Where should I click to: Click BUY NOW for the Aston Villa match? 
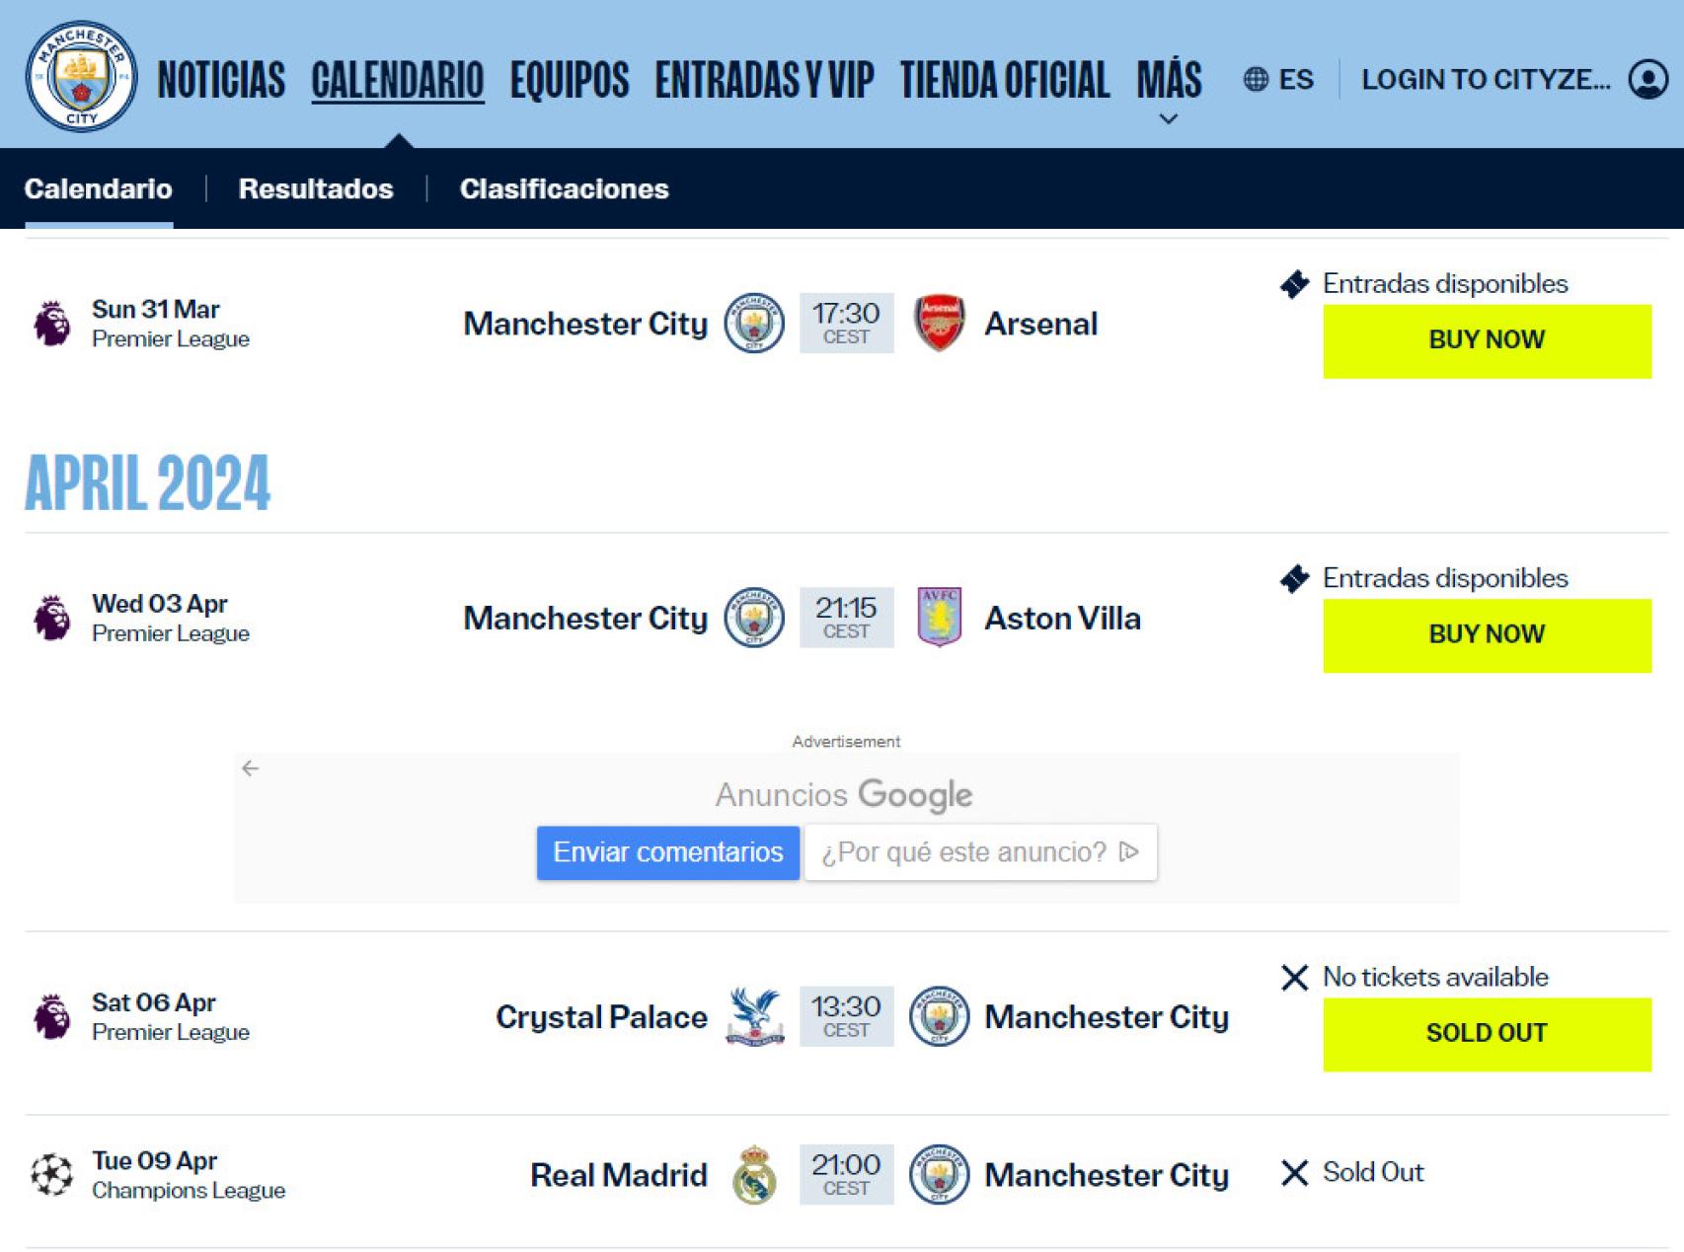[x=1487, y=634]
